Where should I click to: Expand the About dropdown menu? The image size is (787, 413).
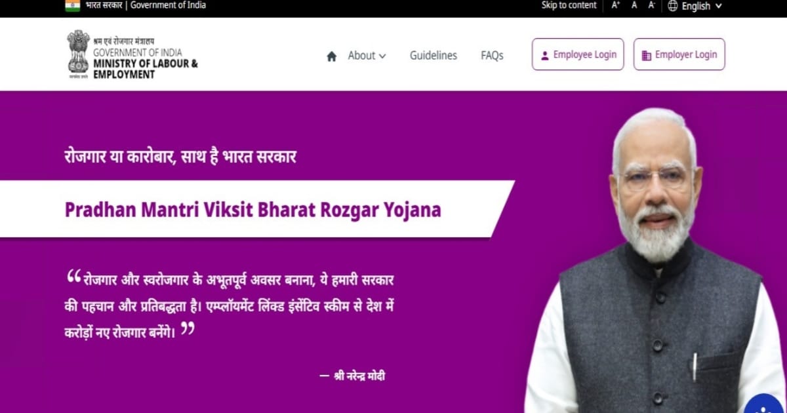pyautogui.click(x=367, y=56)
